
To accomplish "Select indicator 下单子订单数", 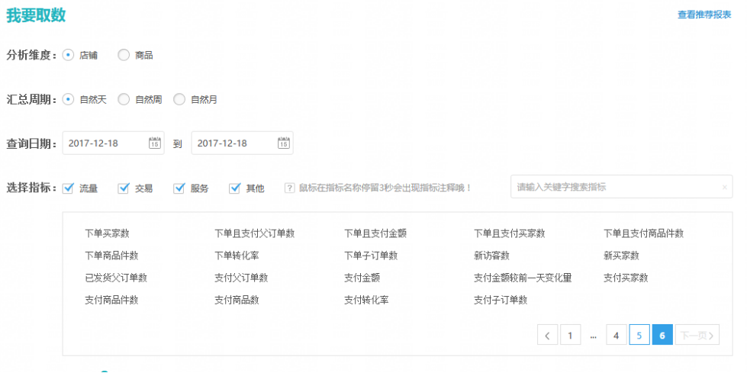I will pos(371,256).
